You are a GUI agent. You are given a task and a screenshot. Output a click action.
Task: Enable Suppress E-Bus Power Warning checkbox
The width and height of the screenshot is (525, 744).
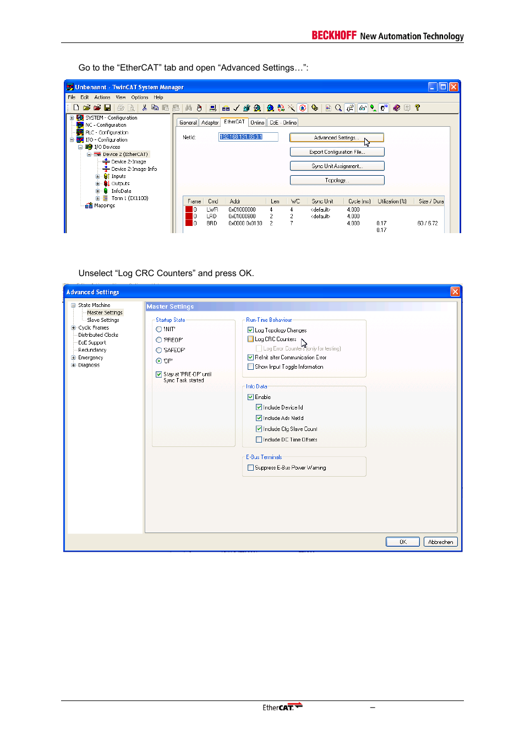click(x=250, y=468)
